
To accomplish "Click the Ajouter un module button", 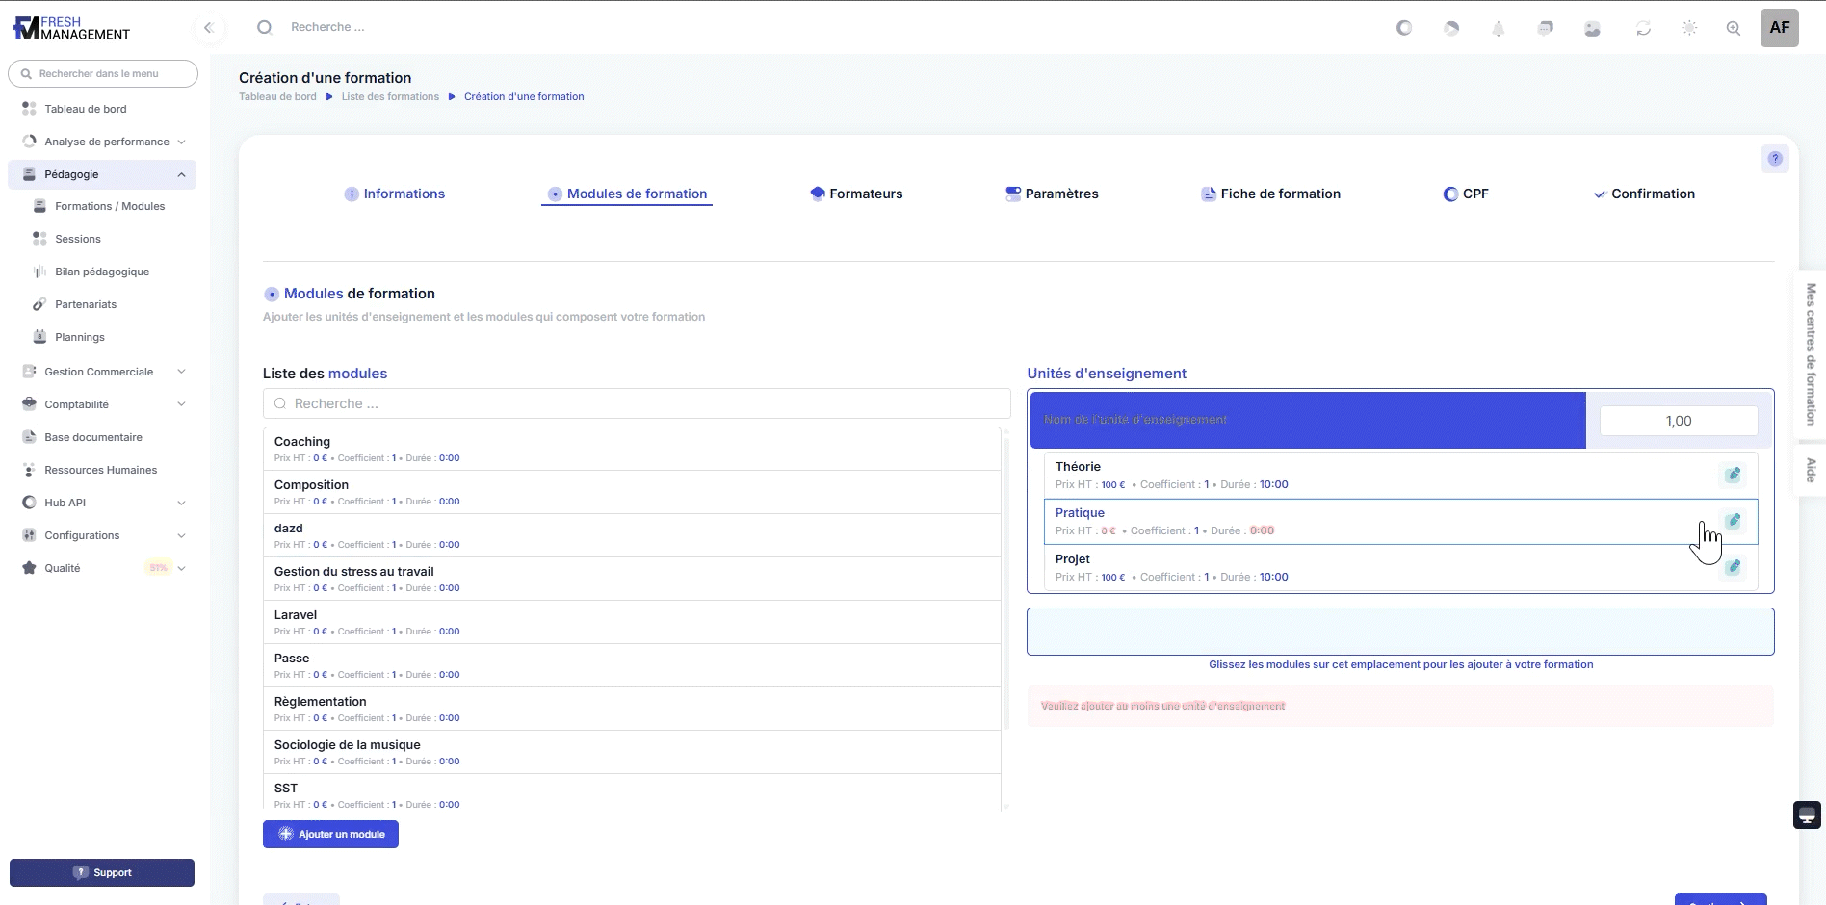I will coord(330,834).
